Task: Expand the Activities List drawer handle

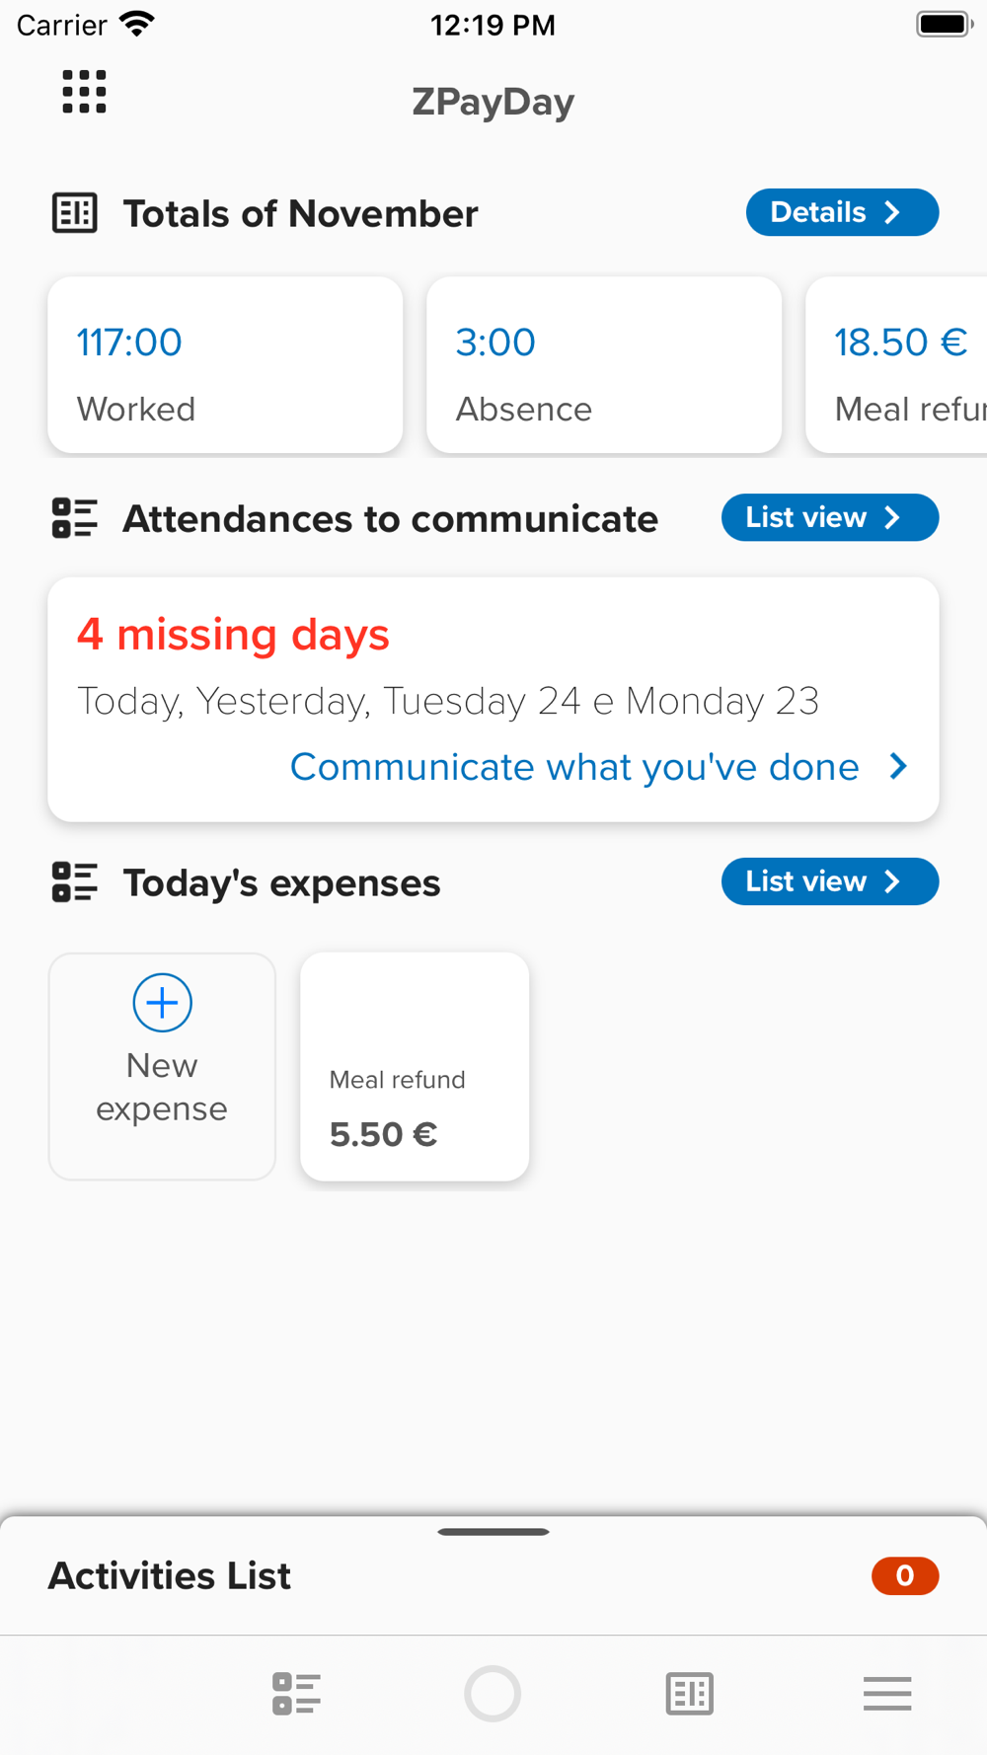Action: click(493, 1532)
